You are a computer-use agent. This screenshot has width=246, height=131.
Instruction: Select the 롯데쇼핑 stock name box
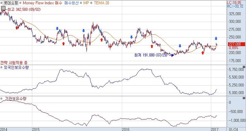(x=11, y=3)
